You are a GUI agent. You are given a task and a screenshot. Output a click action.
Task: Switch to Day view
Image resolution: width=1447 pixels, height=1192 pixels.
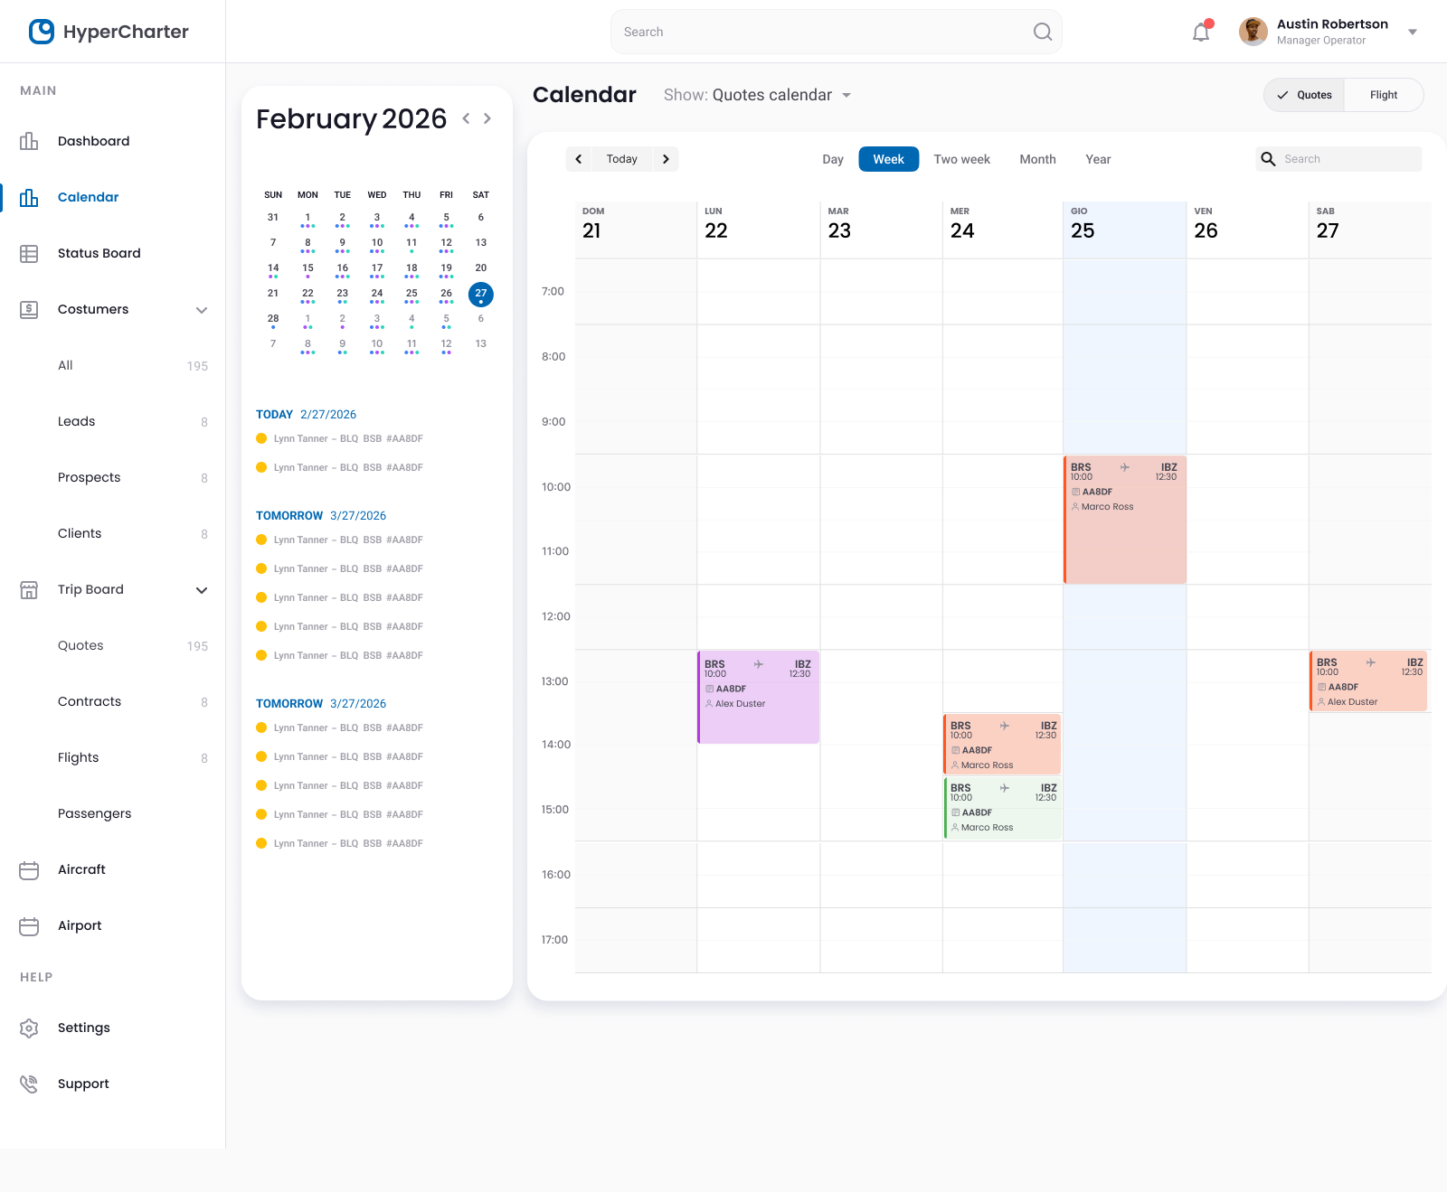tap(833, 159)
